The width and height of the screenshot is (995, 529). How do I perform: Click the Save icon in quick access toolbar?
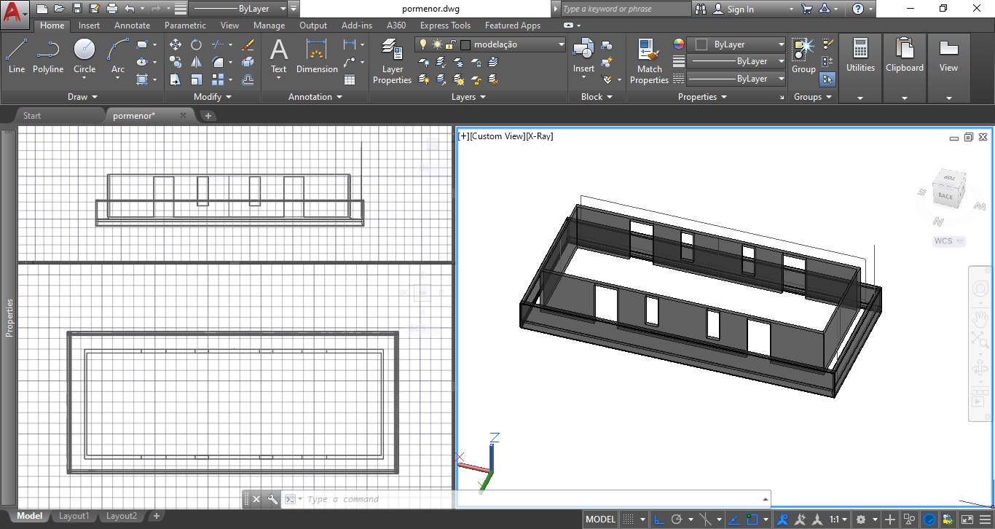point(77,9)
